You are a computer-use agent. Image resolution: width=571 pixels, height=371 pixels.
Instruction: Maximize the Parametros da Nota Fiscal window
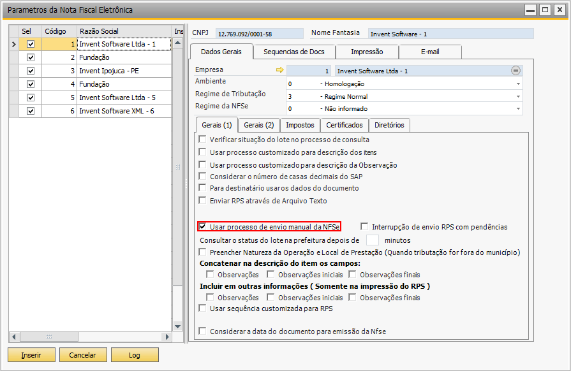545,10
